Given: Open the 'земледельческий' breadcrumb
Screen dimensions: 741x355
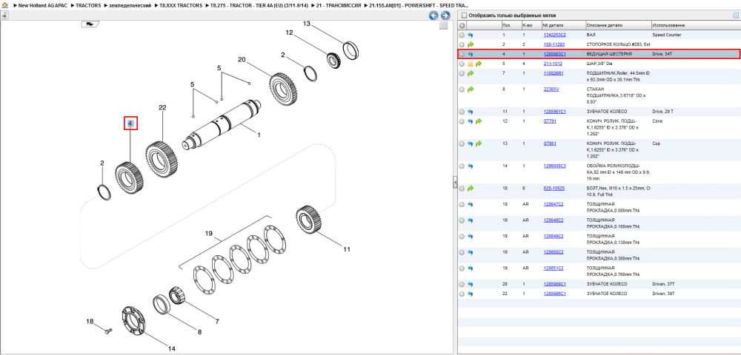Looking at the screenshot, I should pos(130,6).
